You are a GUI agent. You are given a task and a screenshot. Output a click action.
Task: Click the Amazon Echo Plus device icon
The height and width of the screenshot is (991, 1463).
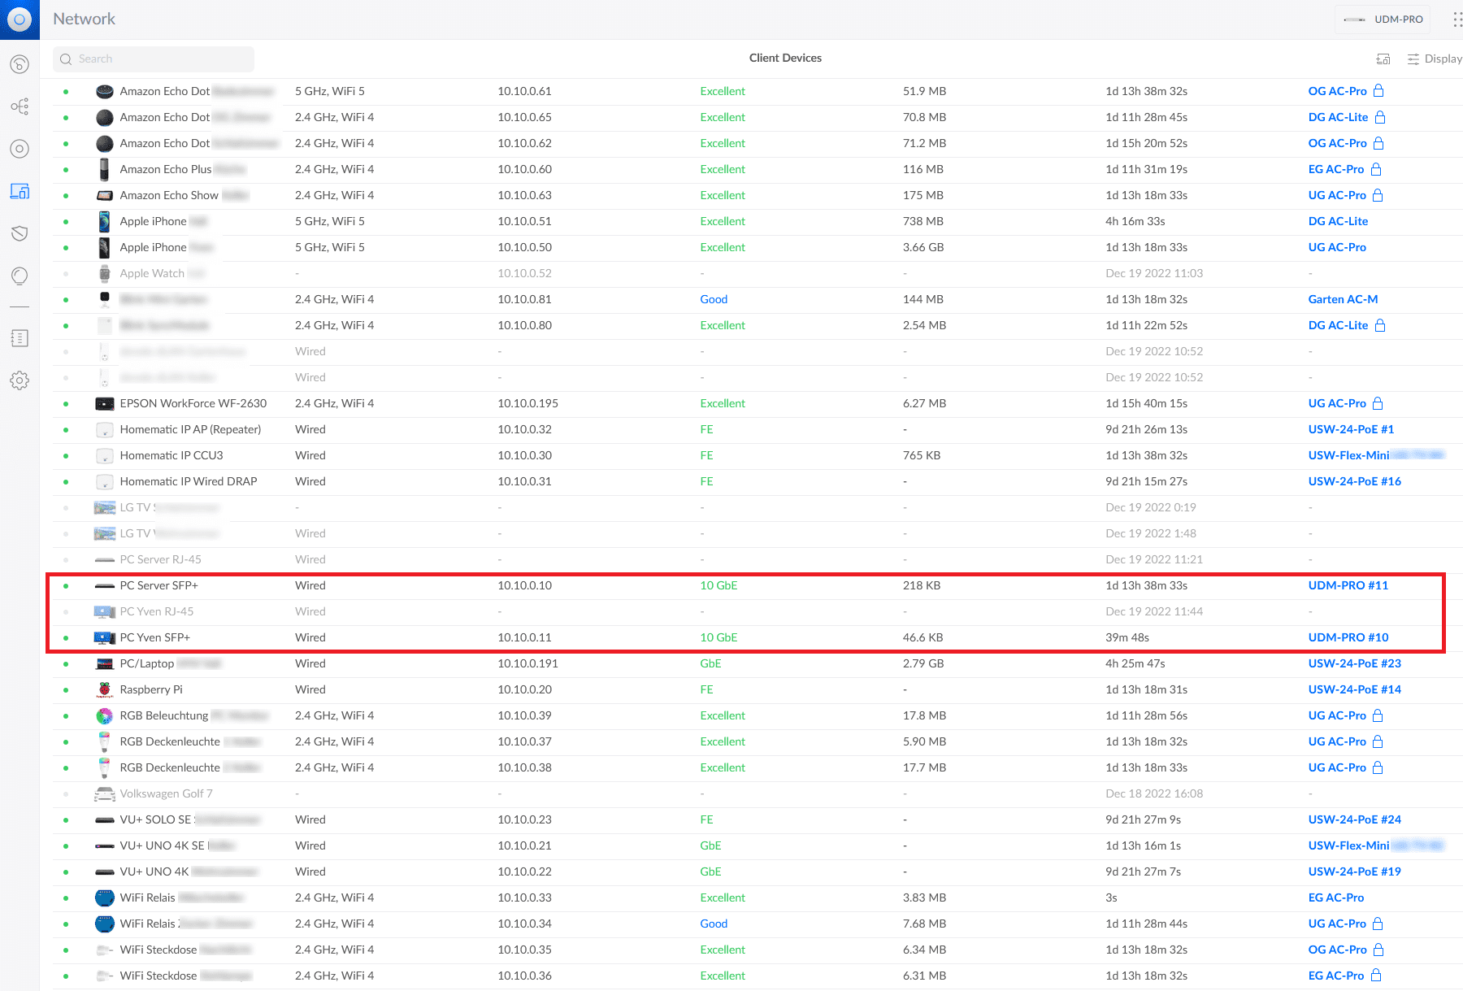[104, 169]
